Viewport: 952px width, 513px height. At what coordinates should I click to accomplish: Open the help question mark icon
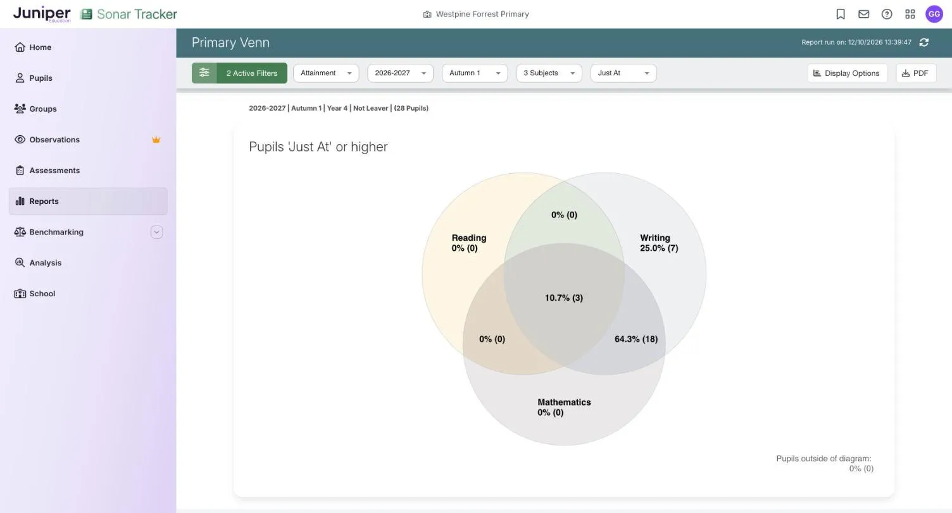coord(887,14)
